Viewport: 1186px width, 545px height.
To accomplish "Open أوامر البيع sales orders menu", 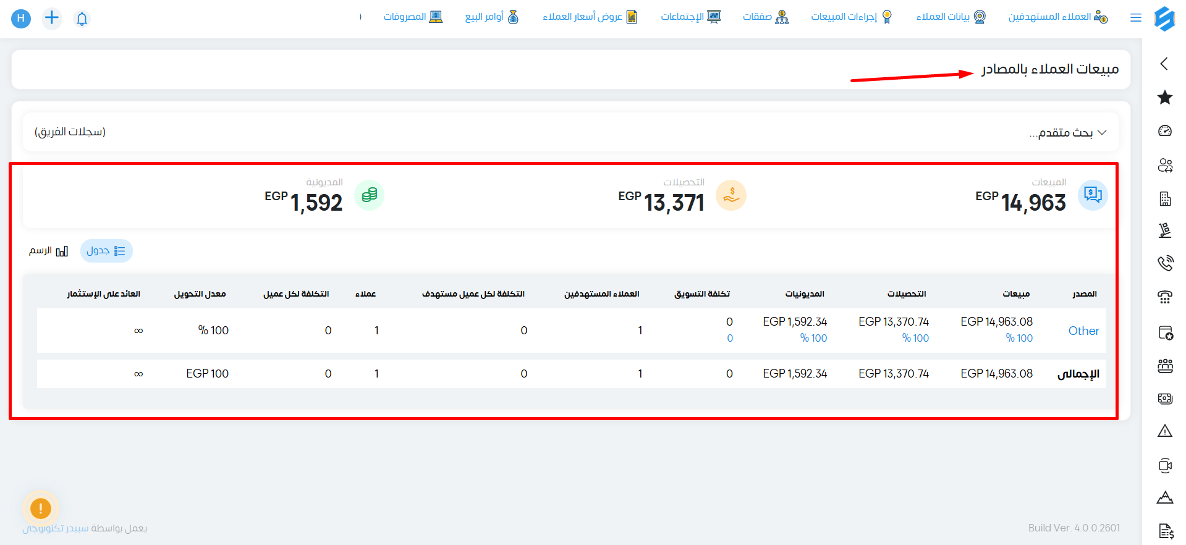I will point(491,17).
